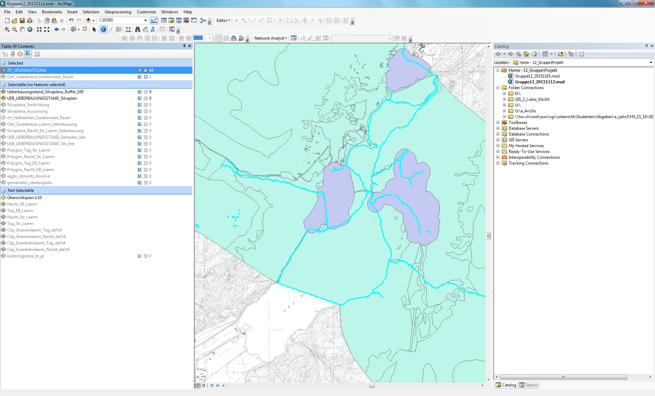
Task: Collapse the Not Selectable group
Action: click(3, 190)
